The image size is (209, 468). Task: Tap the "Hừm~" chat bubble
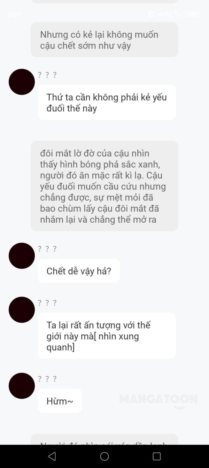pos(60,401)
